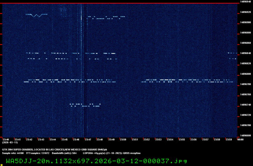Image resolution: width=253 pixels, height=166 pixels.
Task: Pick the 14096880 frequency label
Action: point(246,33)
